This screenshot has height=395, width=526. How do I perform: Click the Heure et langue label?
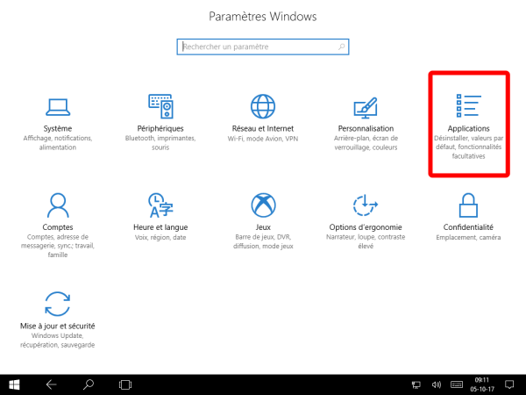(x=160, y=227)
